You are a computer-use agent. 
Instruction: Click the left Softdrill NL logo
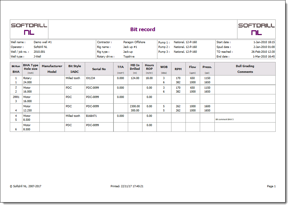[29, 29]
